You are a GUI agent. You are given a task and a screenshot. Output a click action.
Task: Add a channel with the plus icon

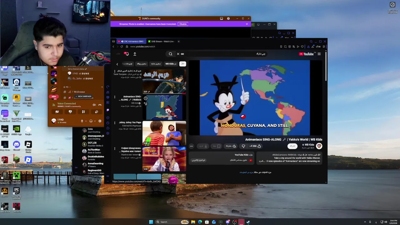coord(102,87)
